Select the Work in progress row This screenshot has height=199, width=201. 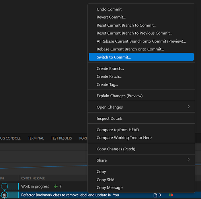click(44, 186)
